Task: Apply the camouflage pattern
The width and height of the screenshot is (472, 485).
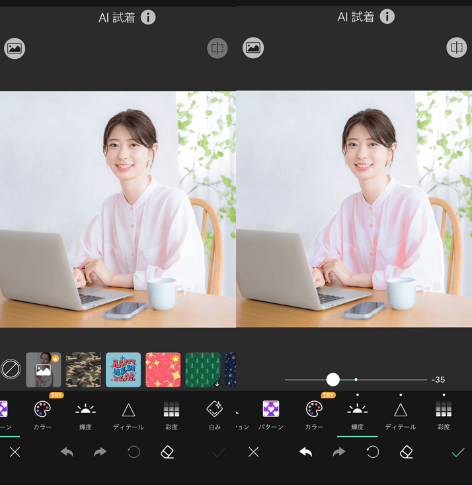Action: coord(83,369)
